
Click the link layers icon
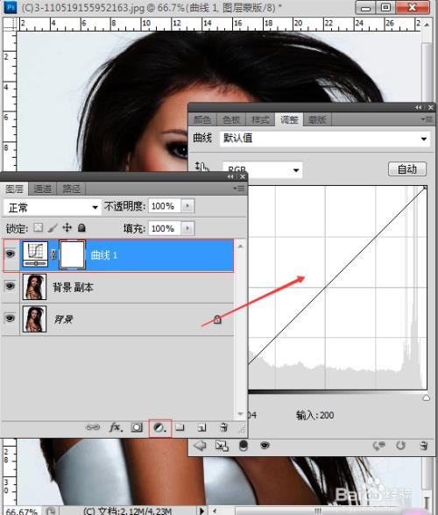click(x=93, y=427)
